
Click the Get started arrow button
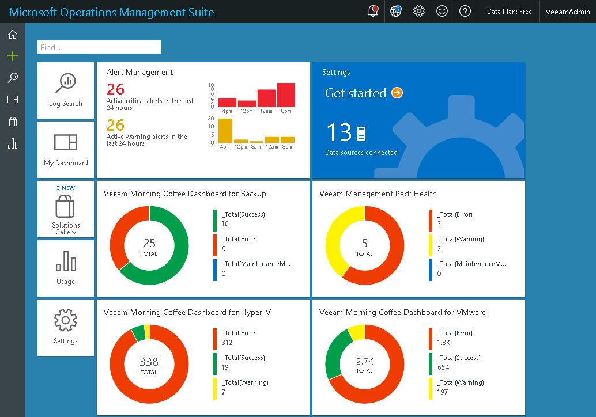point(397,93)
